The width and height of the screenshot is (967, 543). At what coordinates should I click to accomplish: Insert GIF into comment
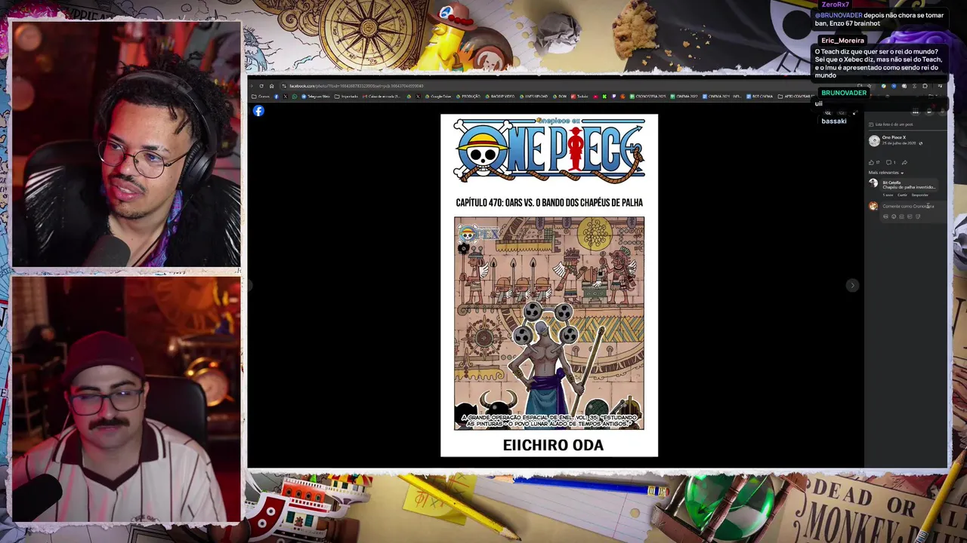point(910,216)
